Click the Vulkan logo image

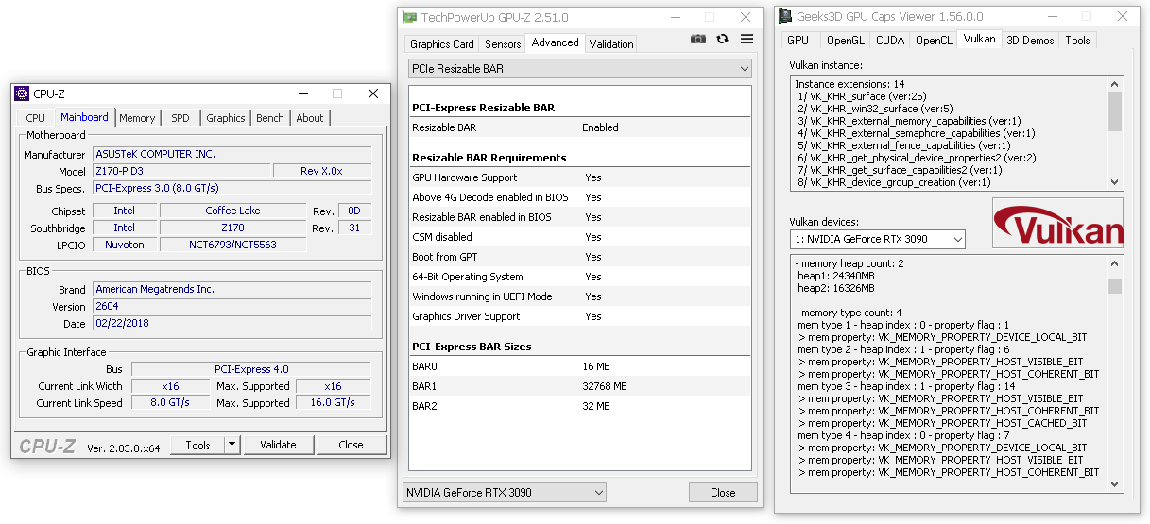pyautogui.click(x=1057, y=223)
